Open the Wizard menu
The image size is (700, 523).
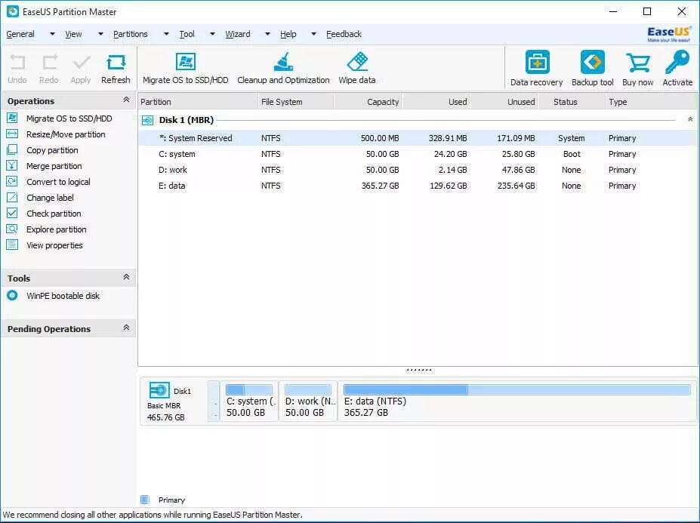tap(238, 34)
